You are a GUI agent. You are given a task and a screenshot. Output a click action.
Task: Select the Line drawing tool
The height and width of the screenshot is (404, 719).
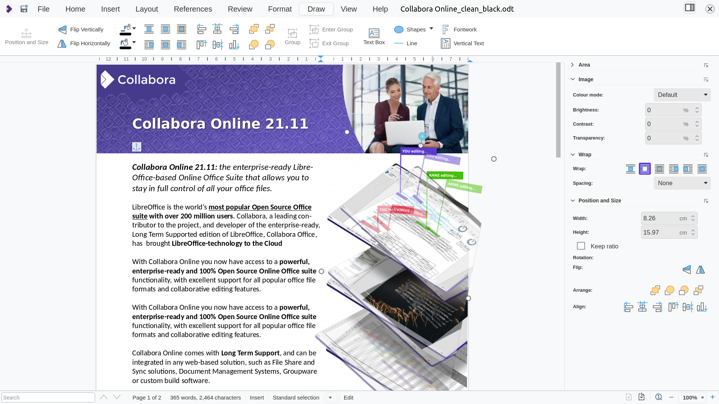pyautogui.click(x=406, y=43)
